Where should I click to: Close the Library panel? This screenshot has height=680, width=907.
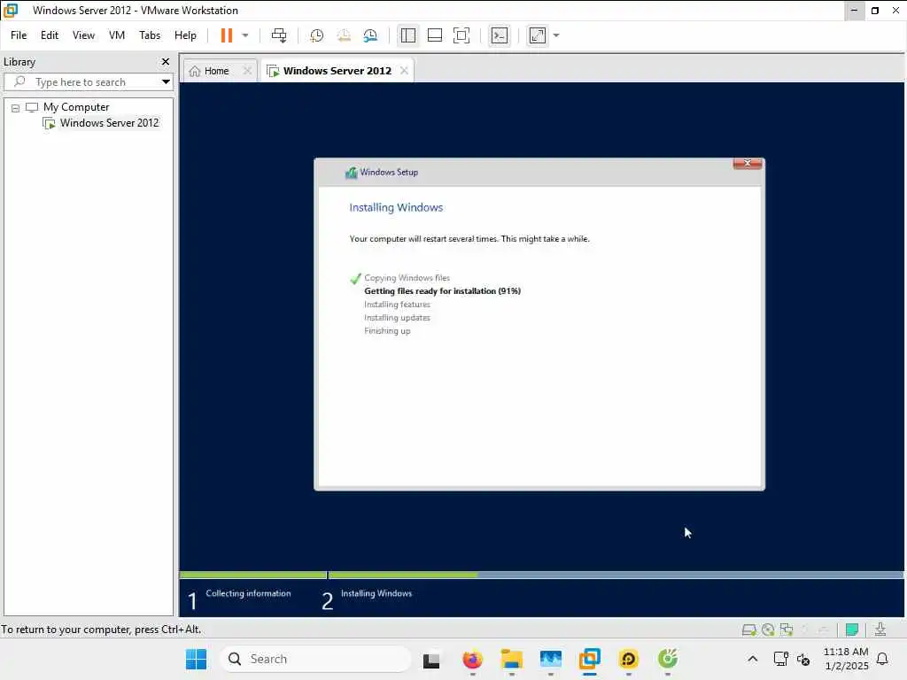click(166, 61)
